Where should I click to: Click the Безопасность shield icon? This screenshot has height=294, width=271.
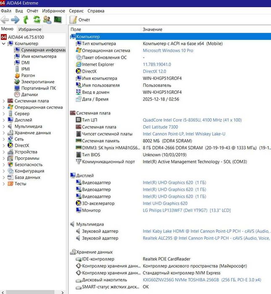coord(11,164)
